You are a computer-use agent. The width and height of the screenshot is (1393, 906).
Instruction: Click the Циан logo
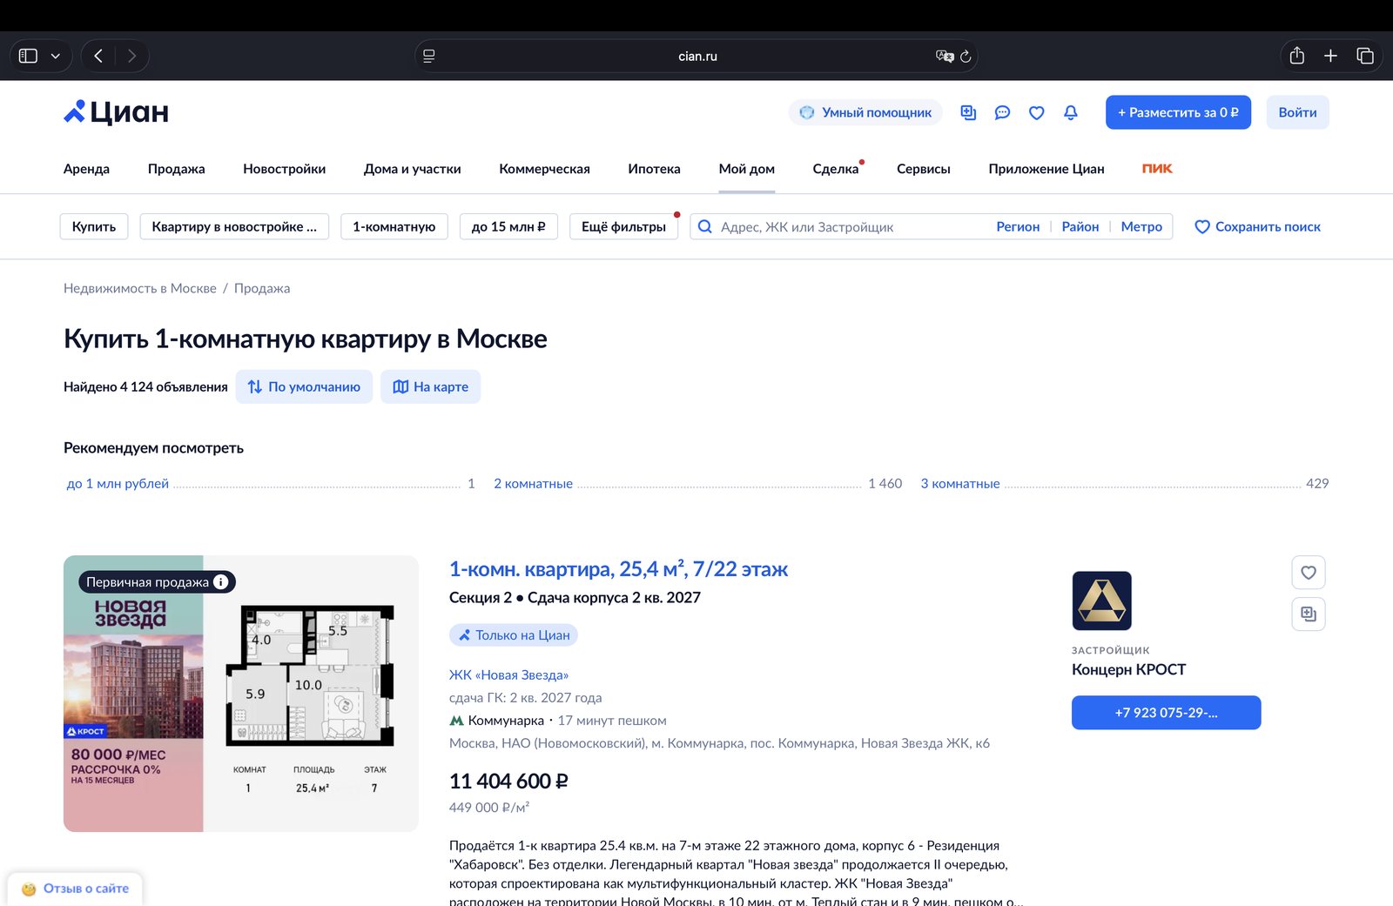(x=116, y=112)
